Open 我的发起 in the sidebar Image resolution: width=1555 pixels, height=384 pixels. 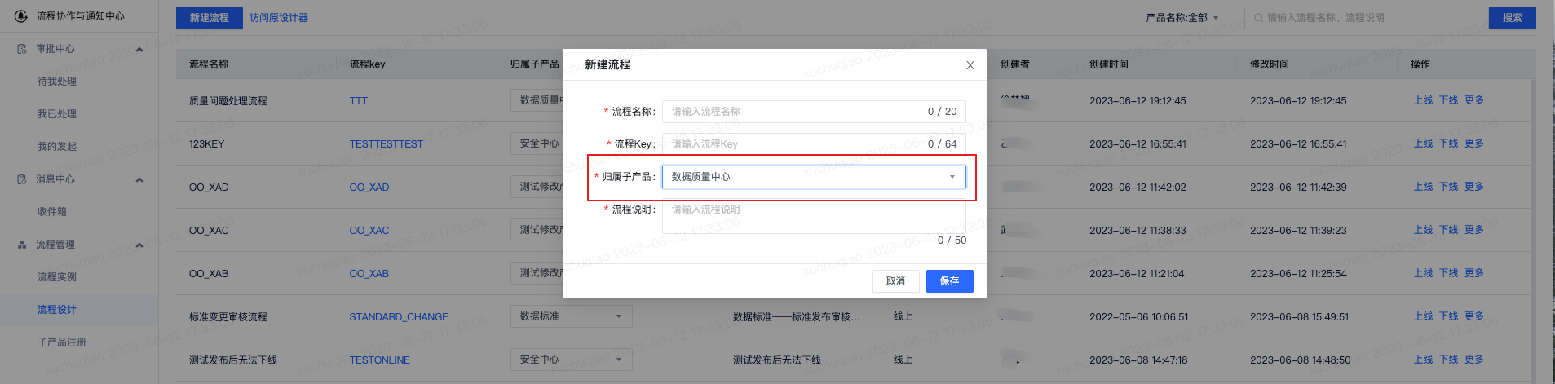pos(57,147)
